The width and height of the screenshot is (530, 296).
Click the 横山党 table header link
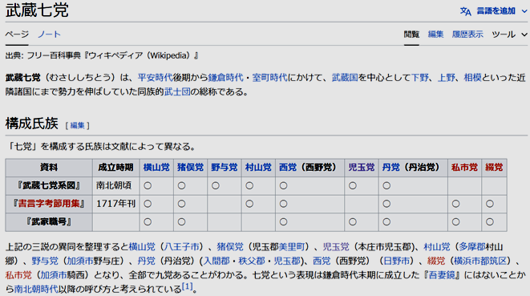(x=156, y=167)
